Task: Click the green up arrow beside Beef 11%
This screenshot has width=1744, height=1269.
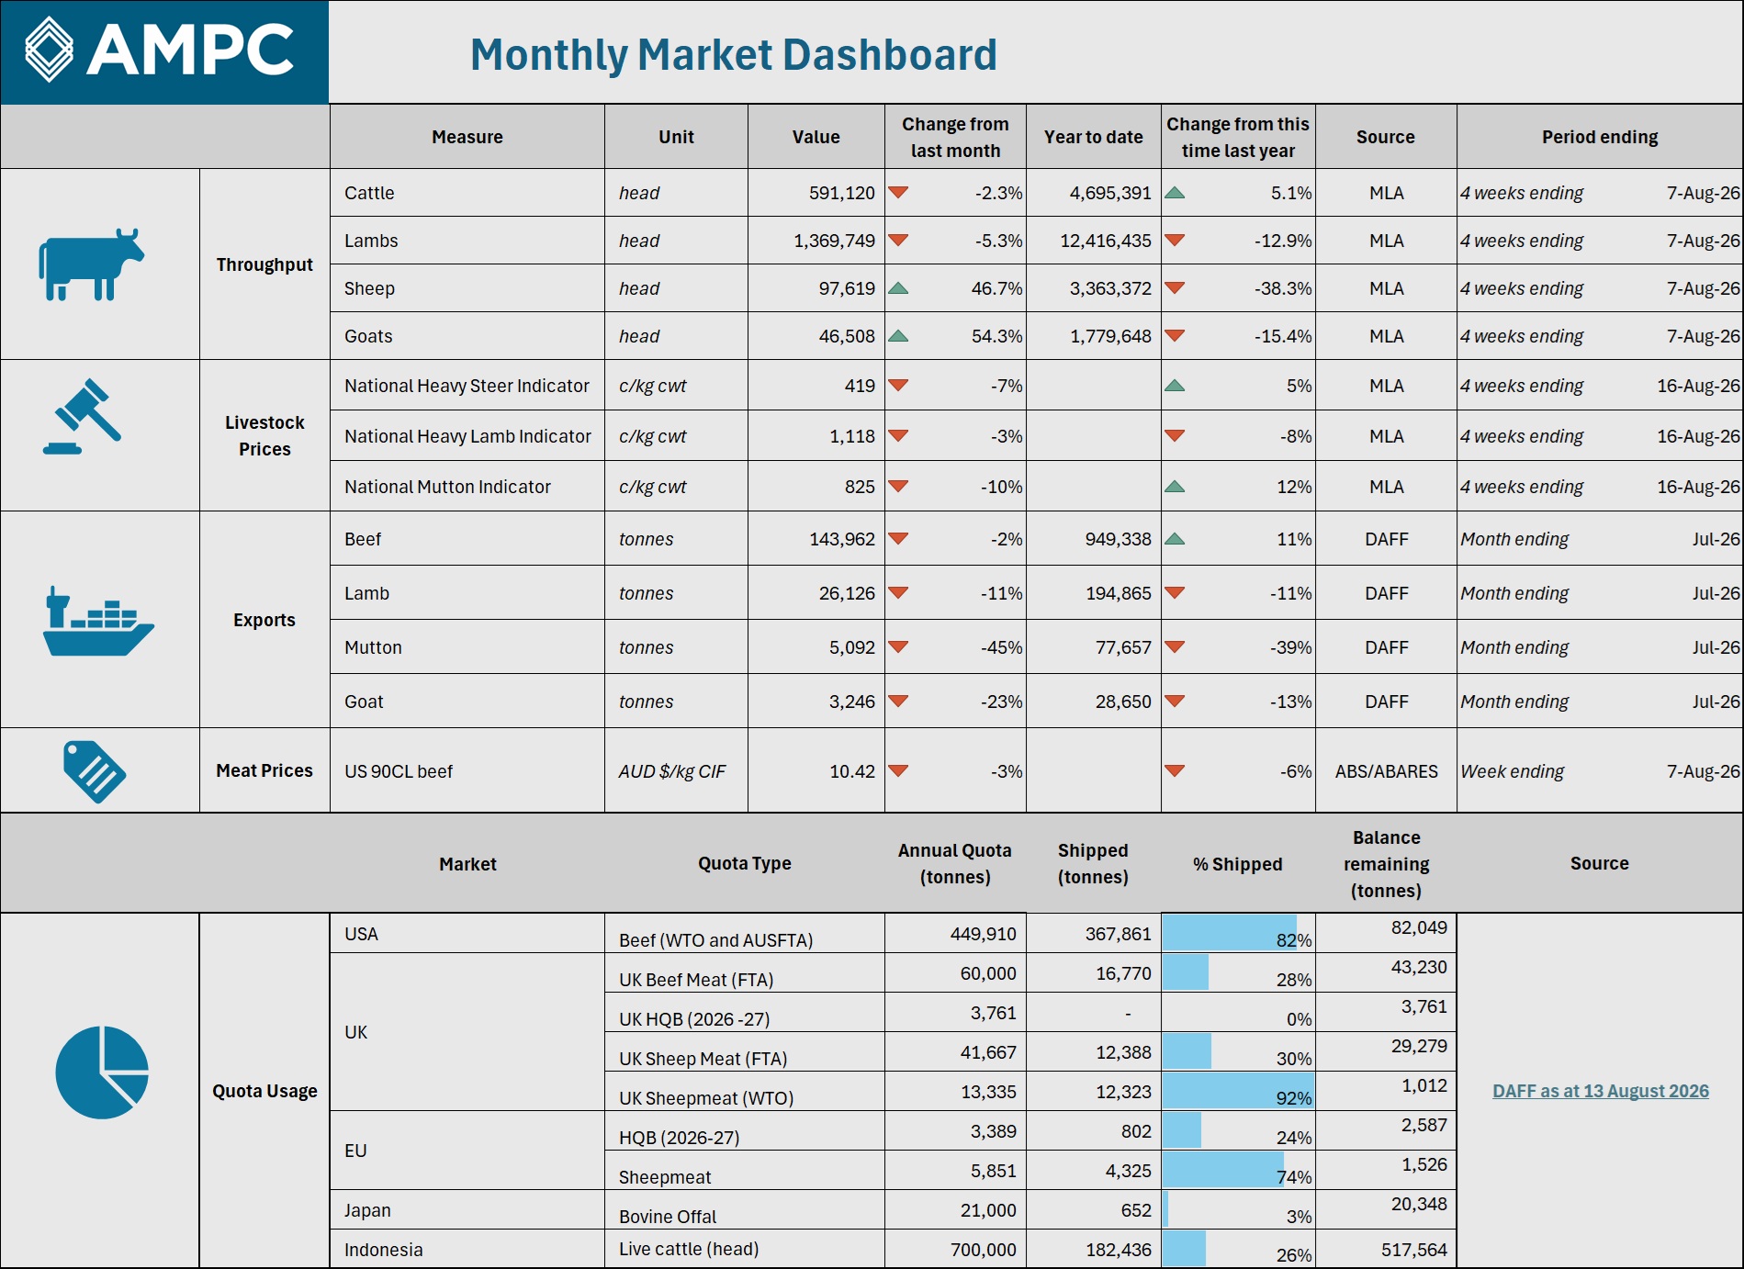Action: [x=1174, y=539]
